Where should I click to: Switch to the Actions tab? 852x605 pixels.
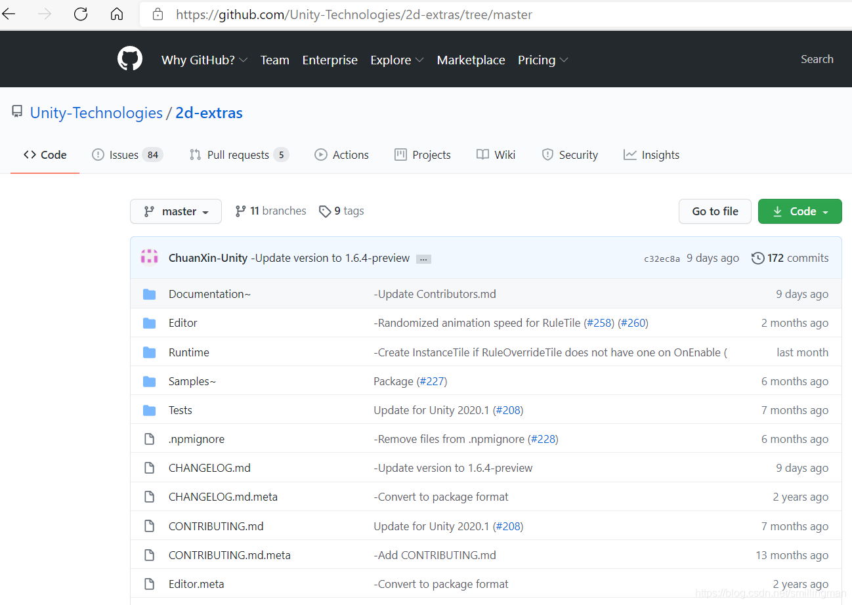(x=341, y=155)
